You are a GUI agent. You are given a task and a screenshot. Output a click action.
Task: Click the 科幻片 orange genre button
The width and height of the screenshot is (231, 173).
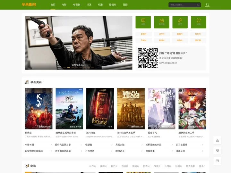point(198,34)
